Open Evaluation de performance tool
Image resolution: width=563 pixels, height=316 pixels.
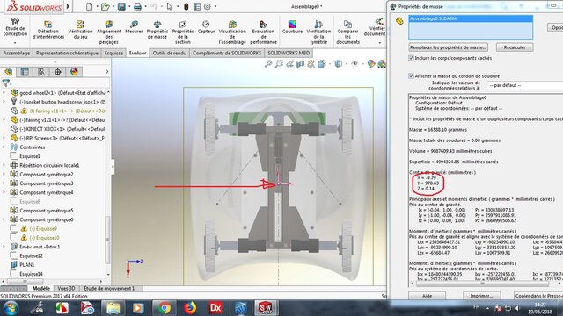pos(263,32)
